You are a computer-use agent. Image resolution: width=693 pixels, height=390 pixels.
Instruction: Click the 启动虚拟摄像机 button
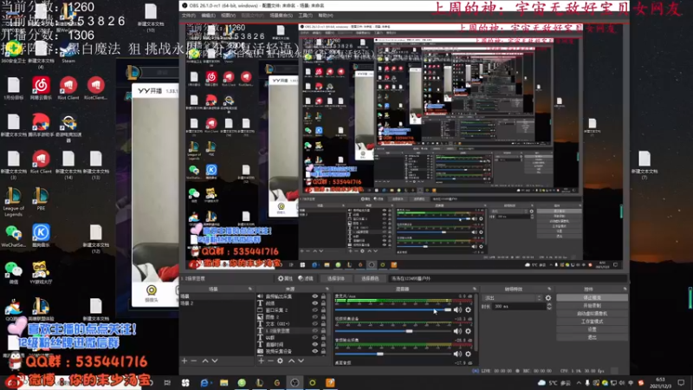tap(592, 314)
